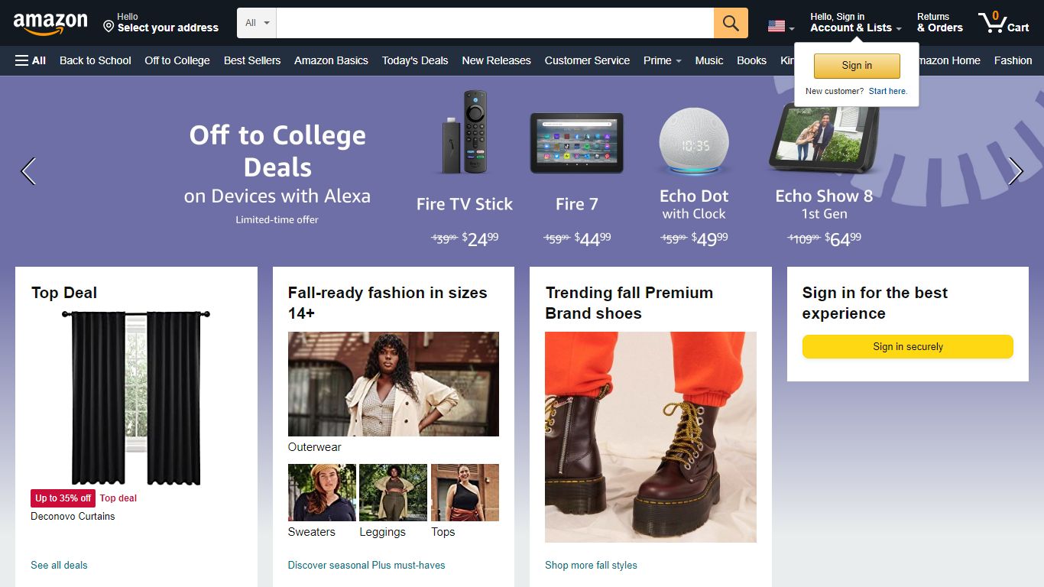Open Back to School nav link

pos(96,60)
